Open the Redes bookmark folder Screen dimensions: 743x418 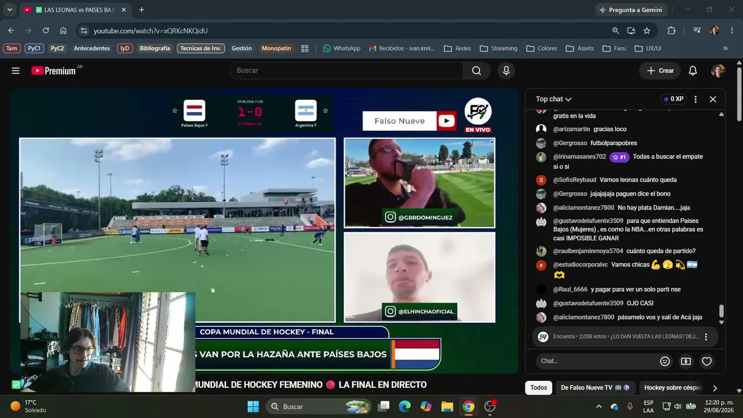click(x=457, y=49)
